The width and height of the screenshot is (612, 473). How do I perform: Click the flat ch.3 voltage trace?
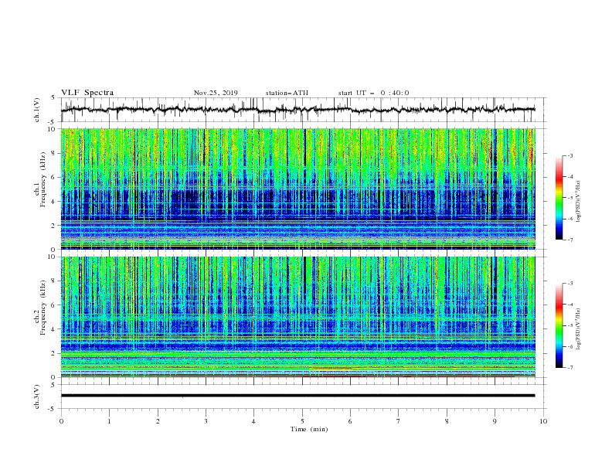click(x=298, y=396)
